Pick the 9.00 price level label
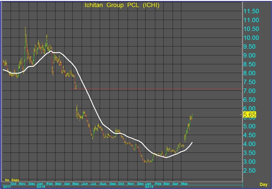Viewport: 272px width, 189px height. pyautogui.click(x=249, y=55)
